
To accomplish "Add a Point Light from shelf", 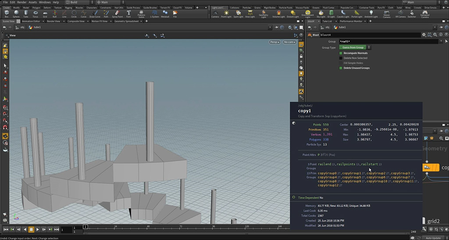I will (x=226, y=14).
